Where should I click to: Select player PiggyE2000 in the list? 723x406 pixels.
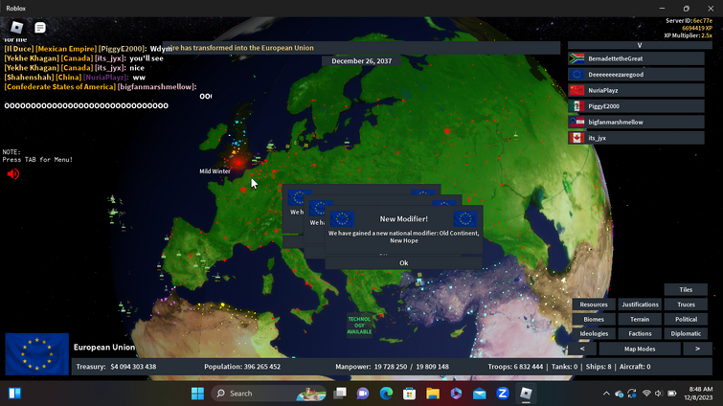(636, 106)
